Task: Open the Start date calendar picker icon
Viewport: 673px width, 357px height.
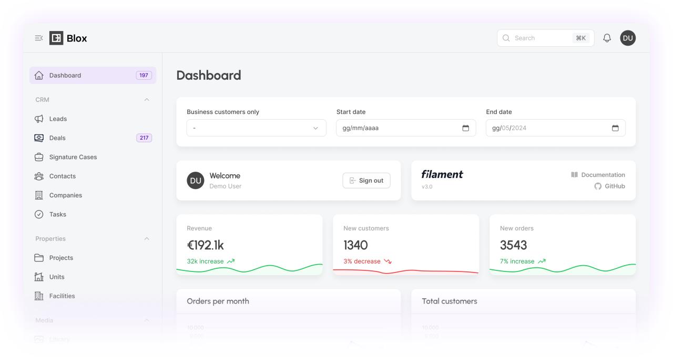Action: coord(465,128)
